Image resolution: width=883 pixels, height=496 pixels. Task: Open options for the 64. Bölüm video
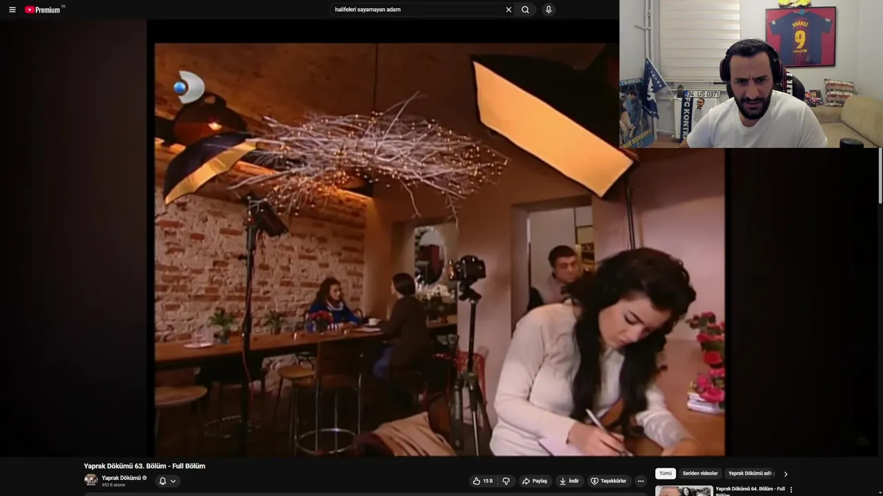[x=791, y=490]
